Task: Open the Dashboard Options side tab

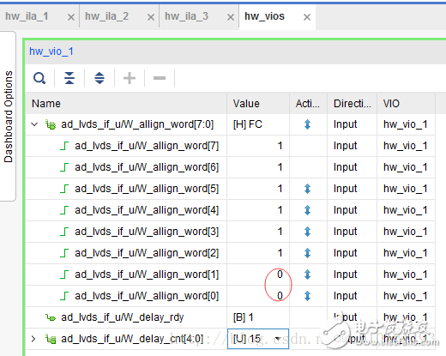Action: click(x=8, y=117)
